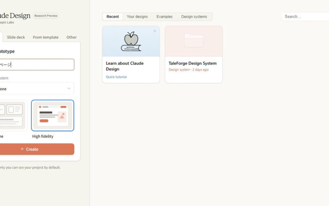Select the High fidelity option
Image resolution: width=329 pixels, height=206 pixels.
click(53, 115)
